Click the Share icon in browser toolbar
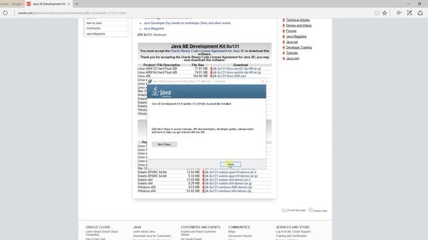Screen dimensions: 428x240 [421, 13]
